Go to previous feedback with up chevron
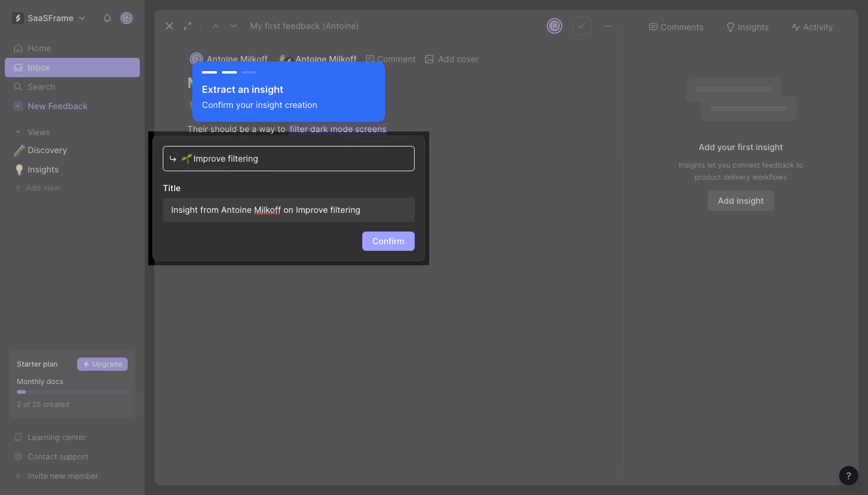Screen dimensions: 868x495 (216, 26)
